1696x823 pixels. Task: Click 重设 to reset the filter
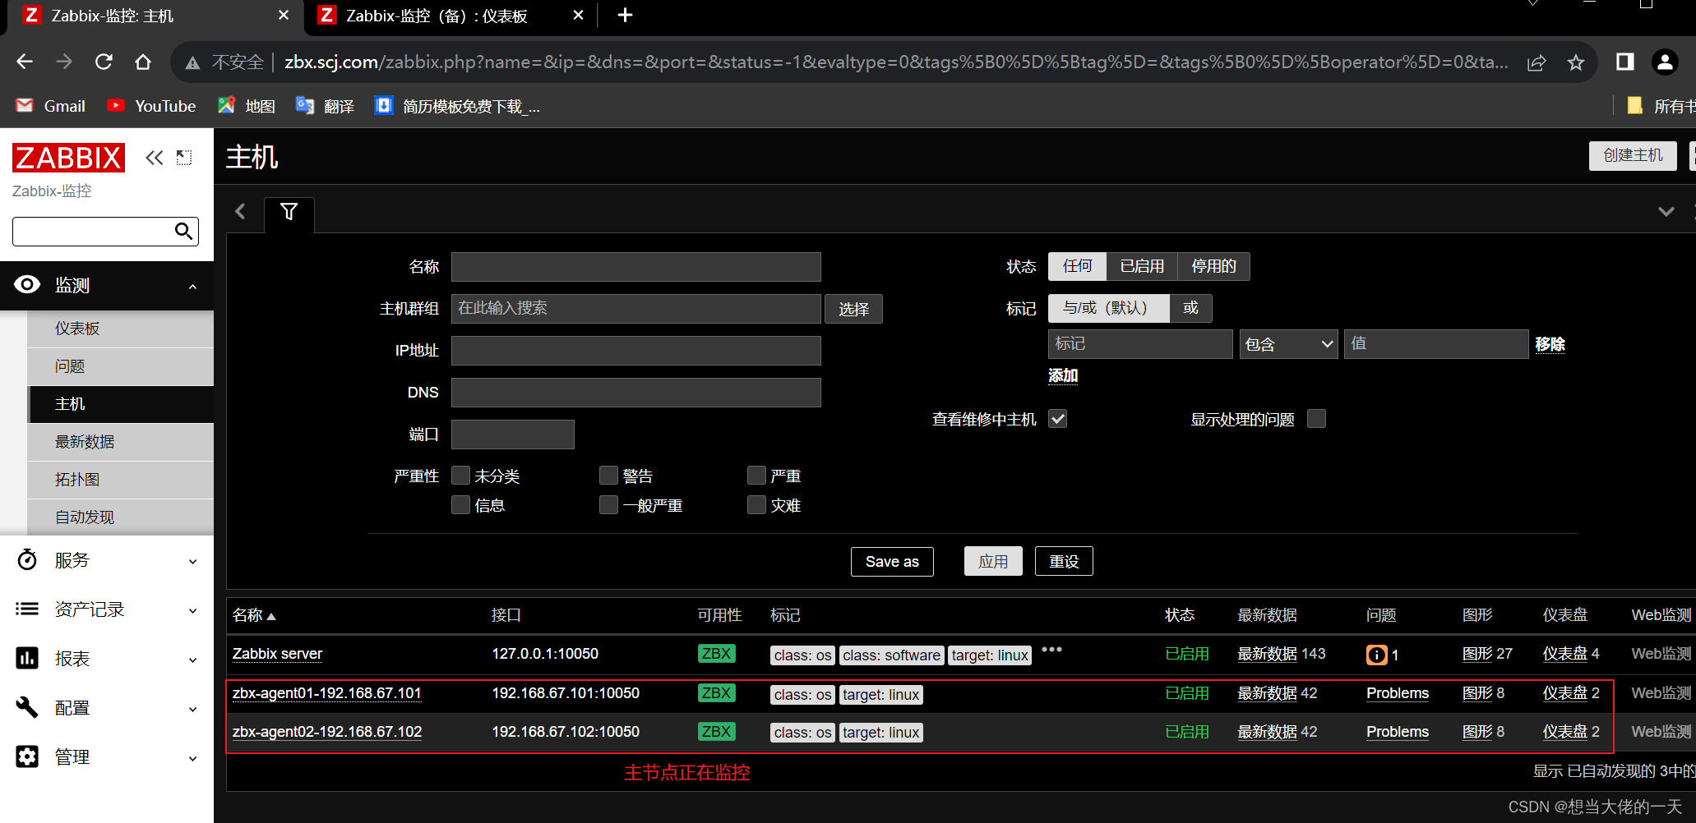pos(1064,562)
